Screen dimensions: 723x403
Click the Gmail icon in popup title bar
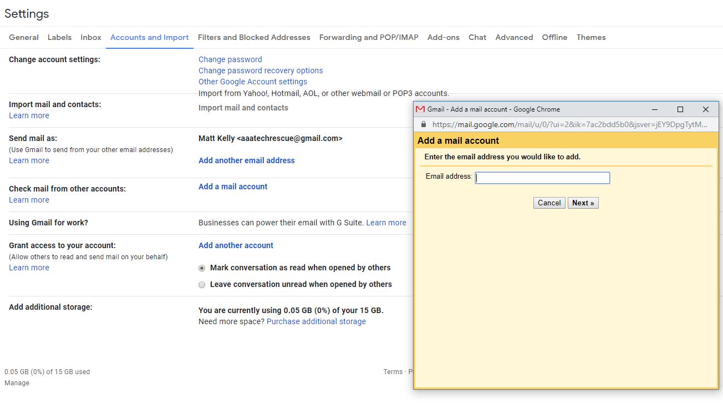(420, 109)
